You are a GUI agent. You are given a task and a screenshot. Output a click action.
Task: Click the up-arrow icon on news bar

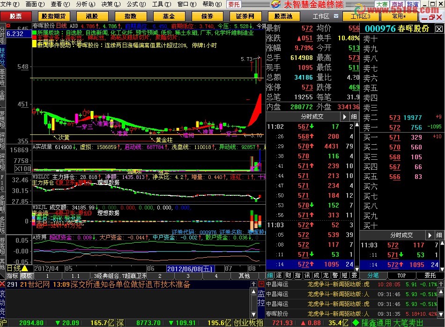tap(254, 284)
